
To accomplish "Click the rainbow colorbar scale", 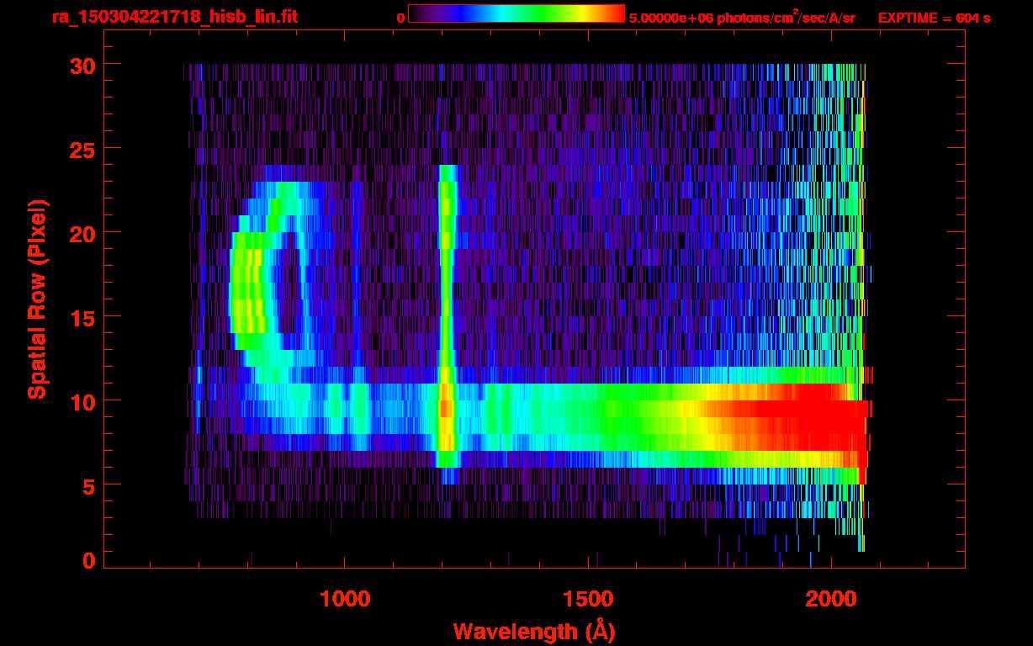I will click(516, 14).
